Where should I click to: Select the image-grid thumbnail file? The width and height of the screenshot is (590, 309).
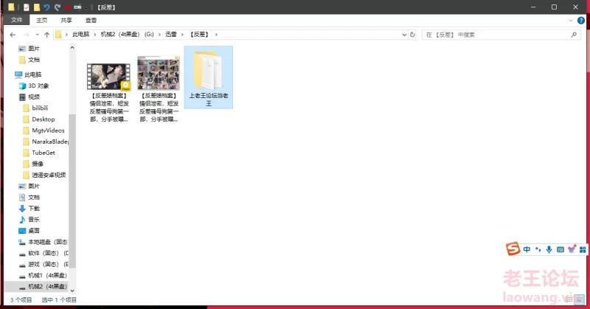[159, 89]
